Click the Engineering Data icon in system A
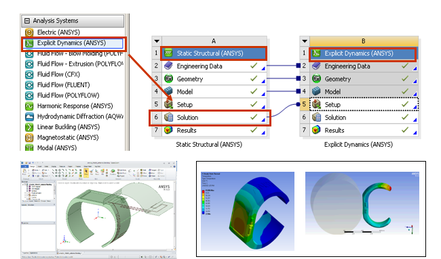 pyautogui.click(x=168, y=66)
